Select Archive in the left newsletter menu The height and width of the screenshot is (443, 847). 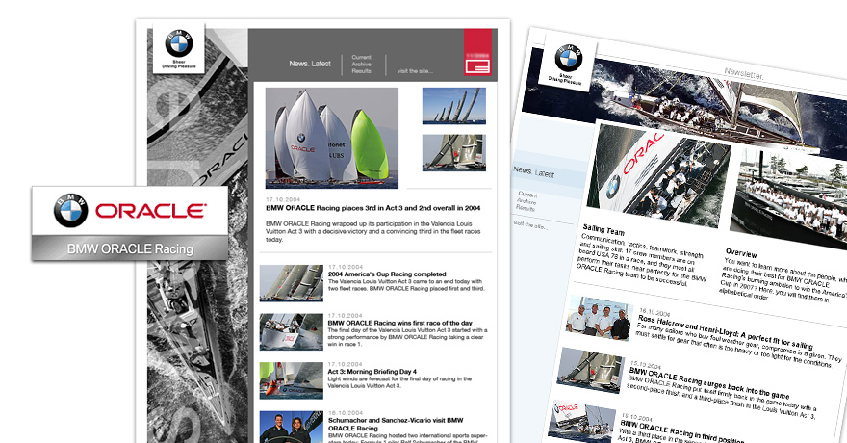click(x=361, y=65)
